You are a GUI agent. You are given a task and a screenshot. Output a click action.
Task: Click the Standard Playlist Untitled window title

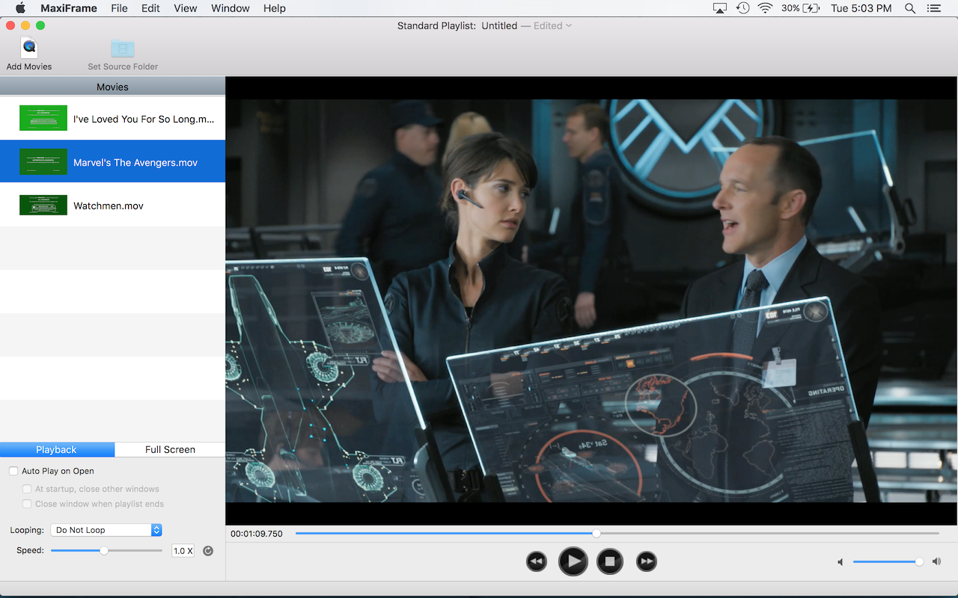[457, 25]
